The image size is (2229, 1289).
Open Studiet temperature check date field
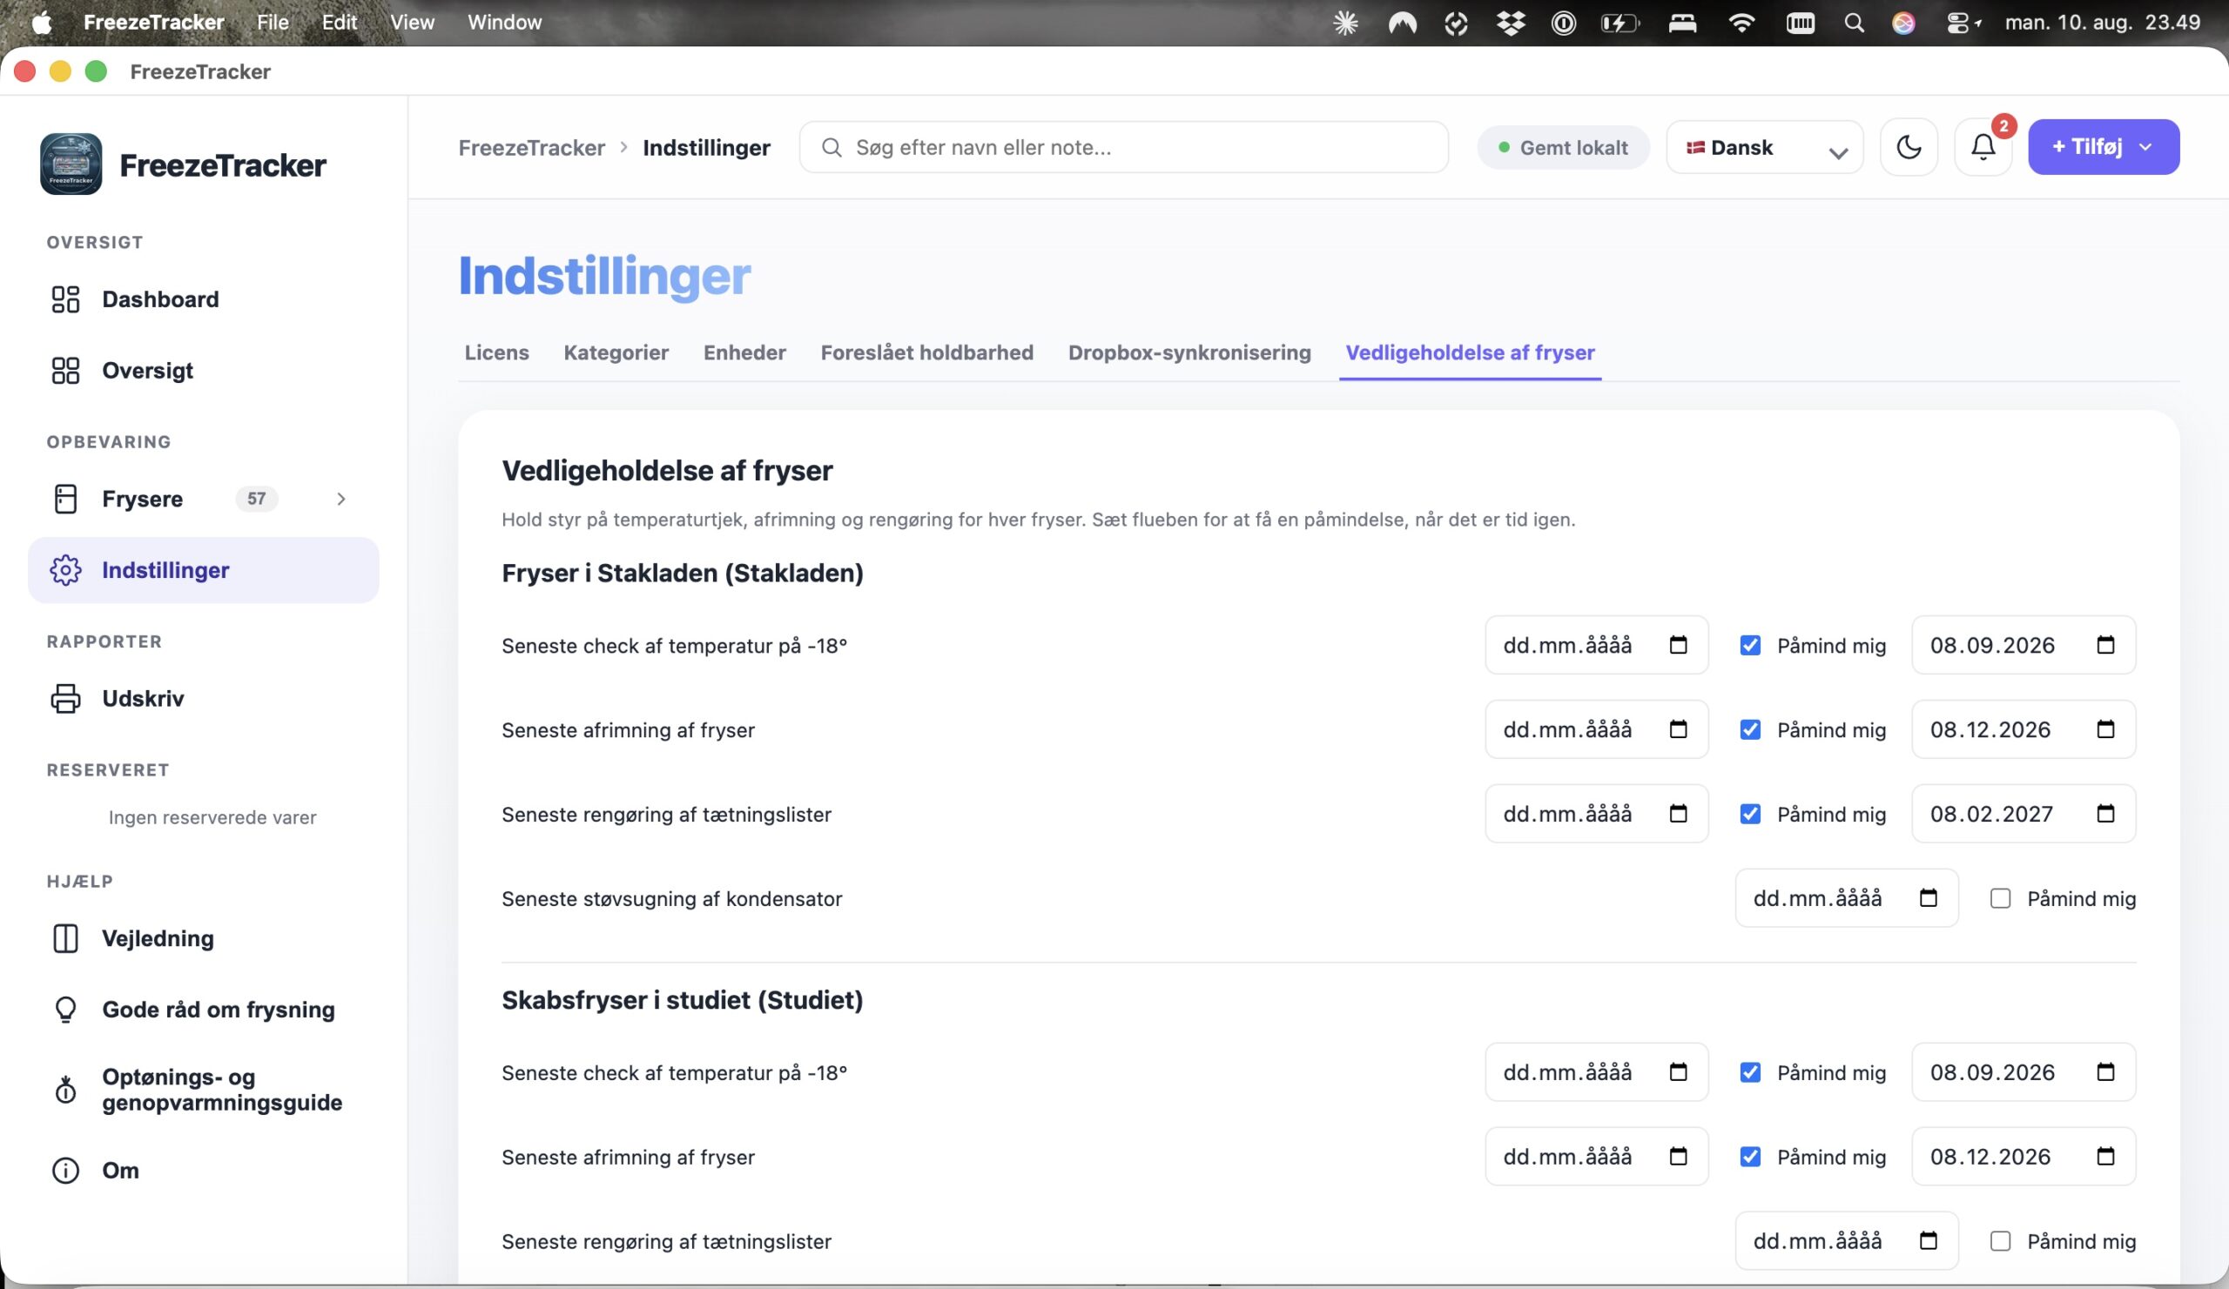[x=1597, y=1072]
